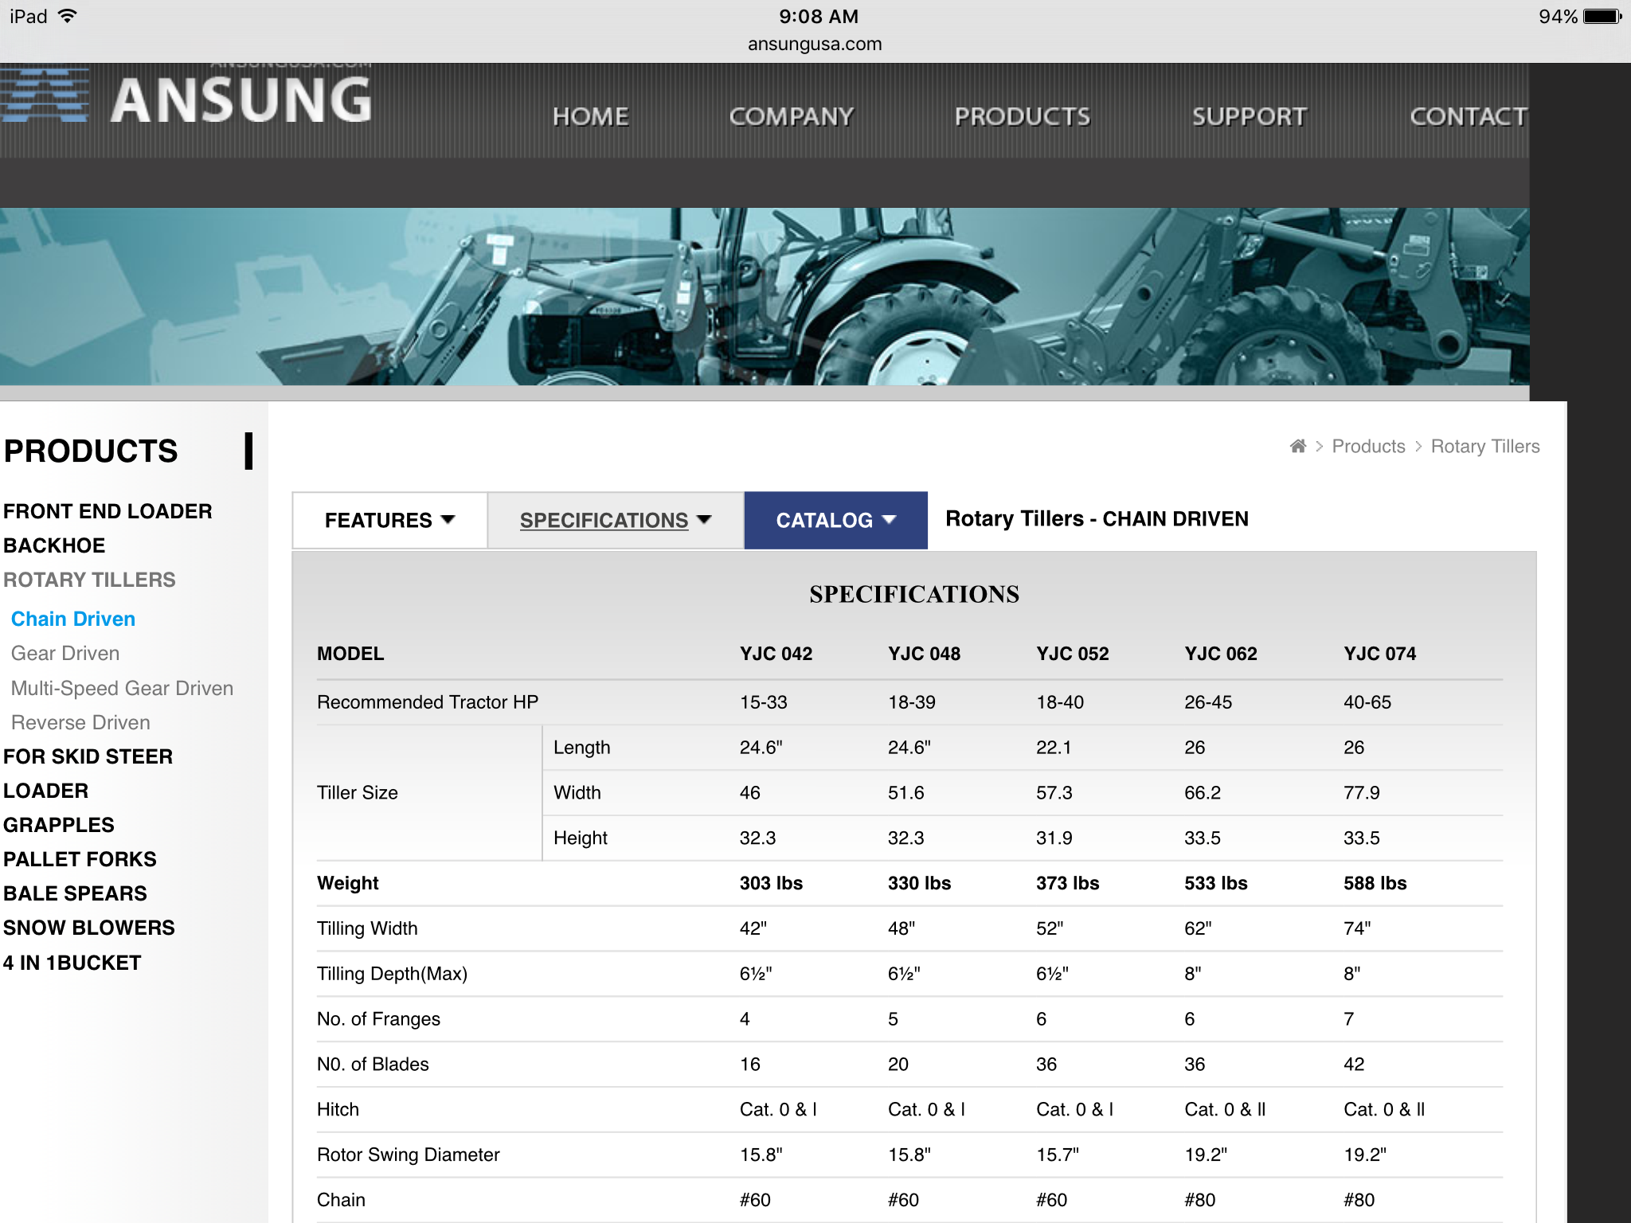This screenshot has height=1223, width=1631.
Task: Open the Products menu in the top navigation
Action: tap(1022, 117)
